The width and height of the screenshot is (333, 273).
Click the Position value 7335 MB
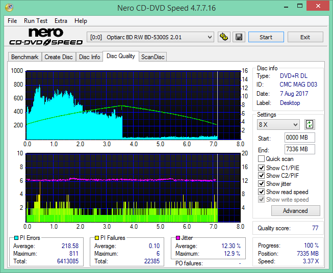[308, 253]
